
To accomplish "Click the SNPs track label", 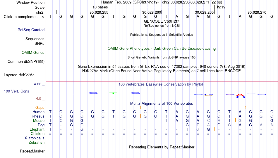I will click(40, 43).
